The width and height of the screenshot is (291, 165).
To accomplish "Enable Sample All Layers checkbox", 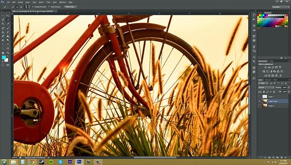I will coord(33,7).
